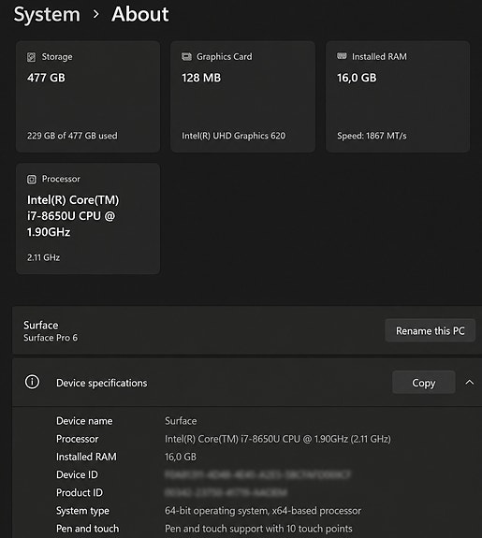Image resolution: width=482 pixels, height=538 pixels.
Task: Click the Processor chip icon
Action: 32,179
